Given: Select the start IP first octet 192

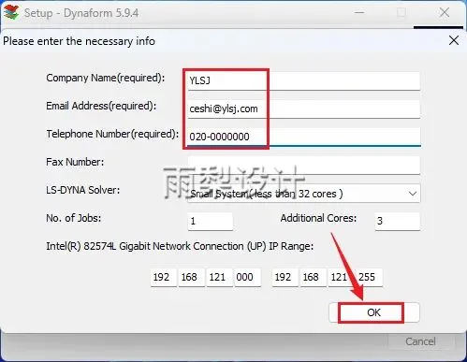Looking at the screenshot, I should (164, 277).
